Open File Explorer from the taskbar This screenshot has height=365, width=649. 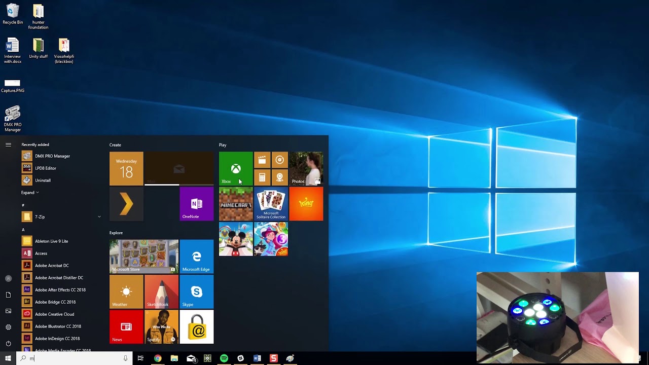[174, 358]
